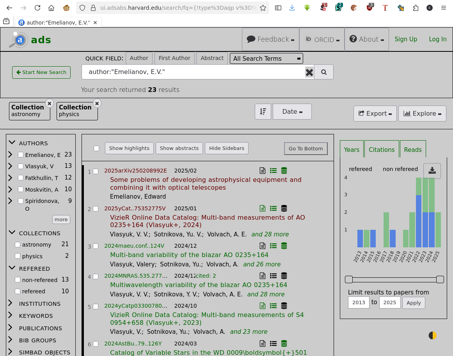Click the Show abstracts button
Viewport: 453px width, 356px height.
coord(179,148)
